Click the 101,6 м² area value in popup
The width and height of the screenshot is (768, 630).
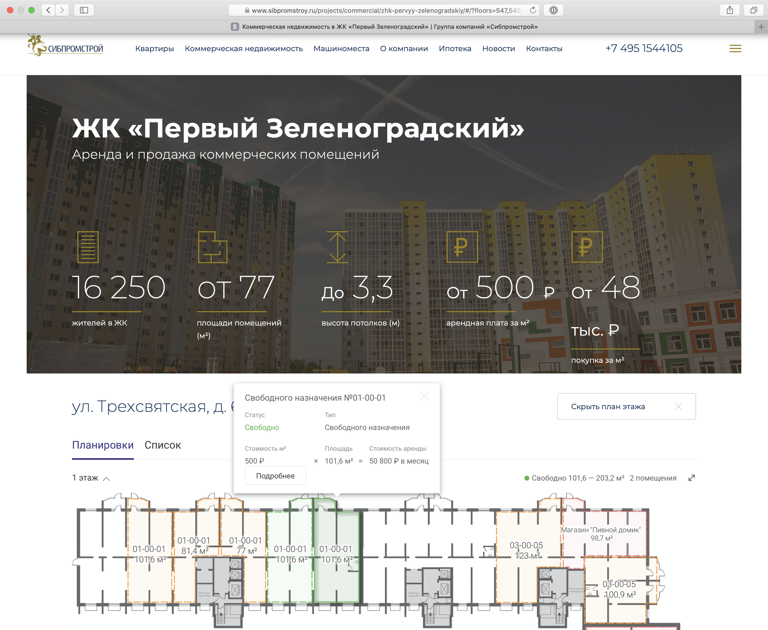click(339, 461)
